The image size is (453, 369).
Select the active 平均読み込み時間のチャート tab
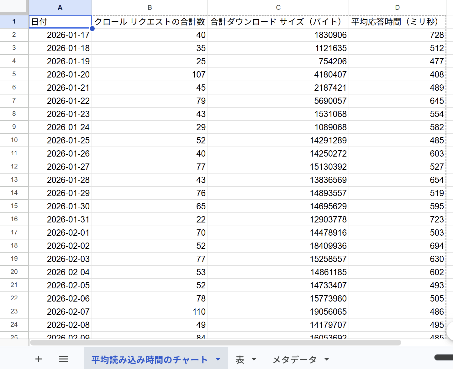pos(149,359)
